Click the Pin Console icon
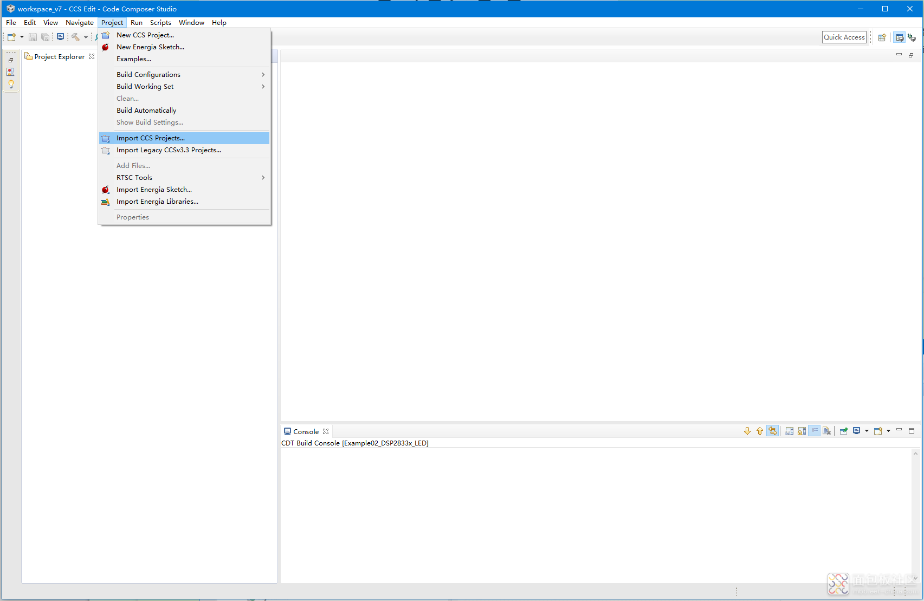The width and height of the screenshot is (924, 601). pos(844,431)
